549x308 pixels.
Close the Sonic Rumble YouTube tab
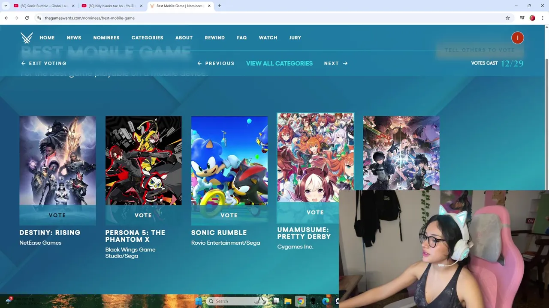point(73,6)
